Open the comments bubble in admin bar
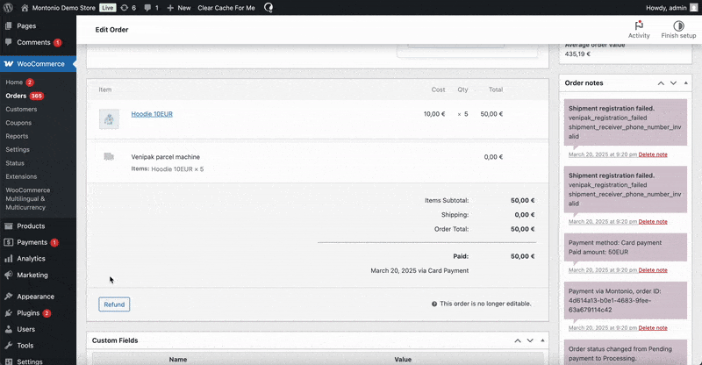Image resolution: width=702 pixels, height=365 pixels. tap(147, 8)
